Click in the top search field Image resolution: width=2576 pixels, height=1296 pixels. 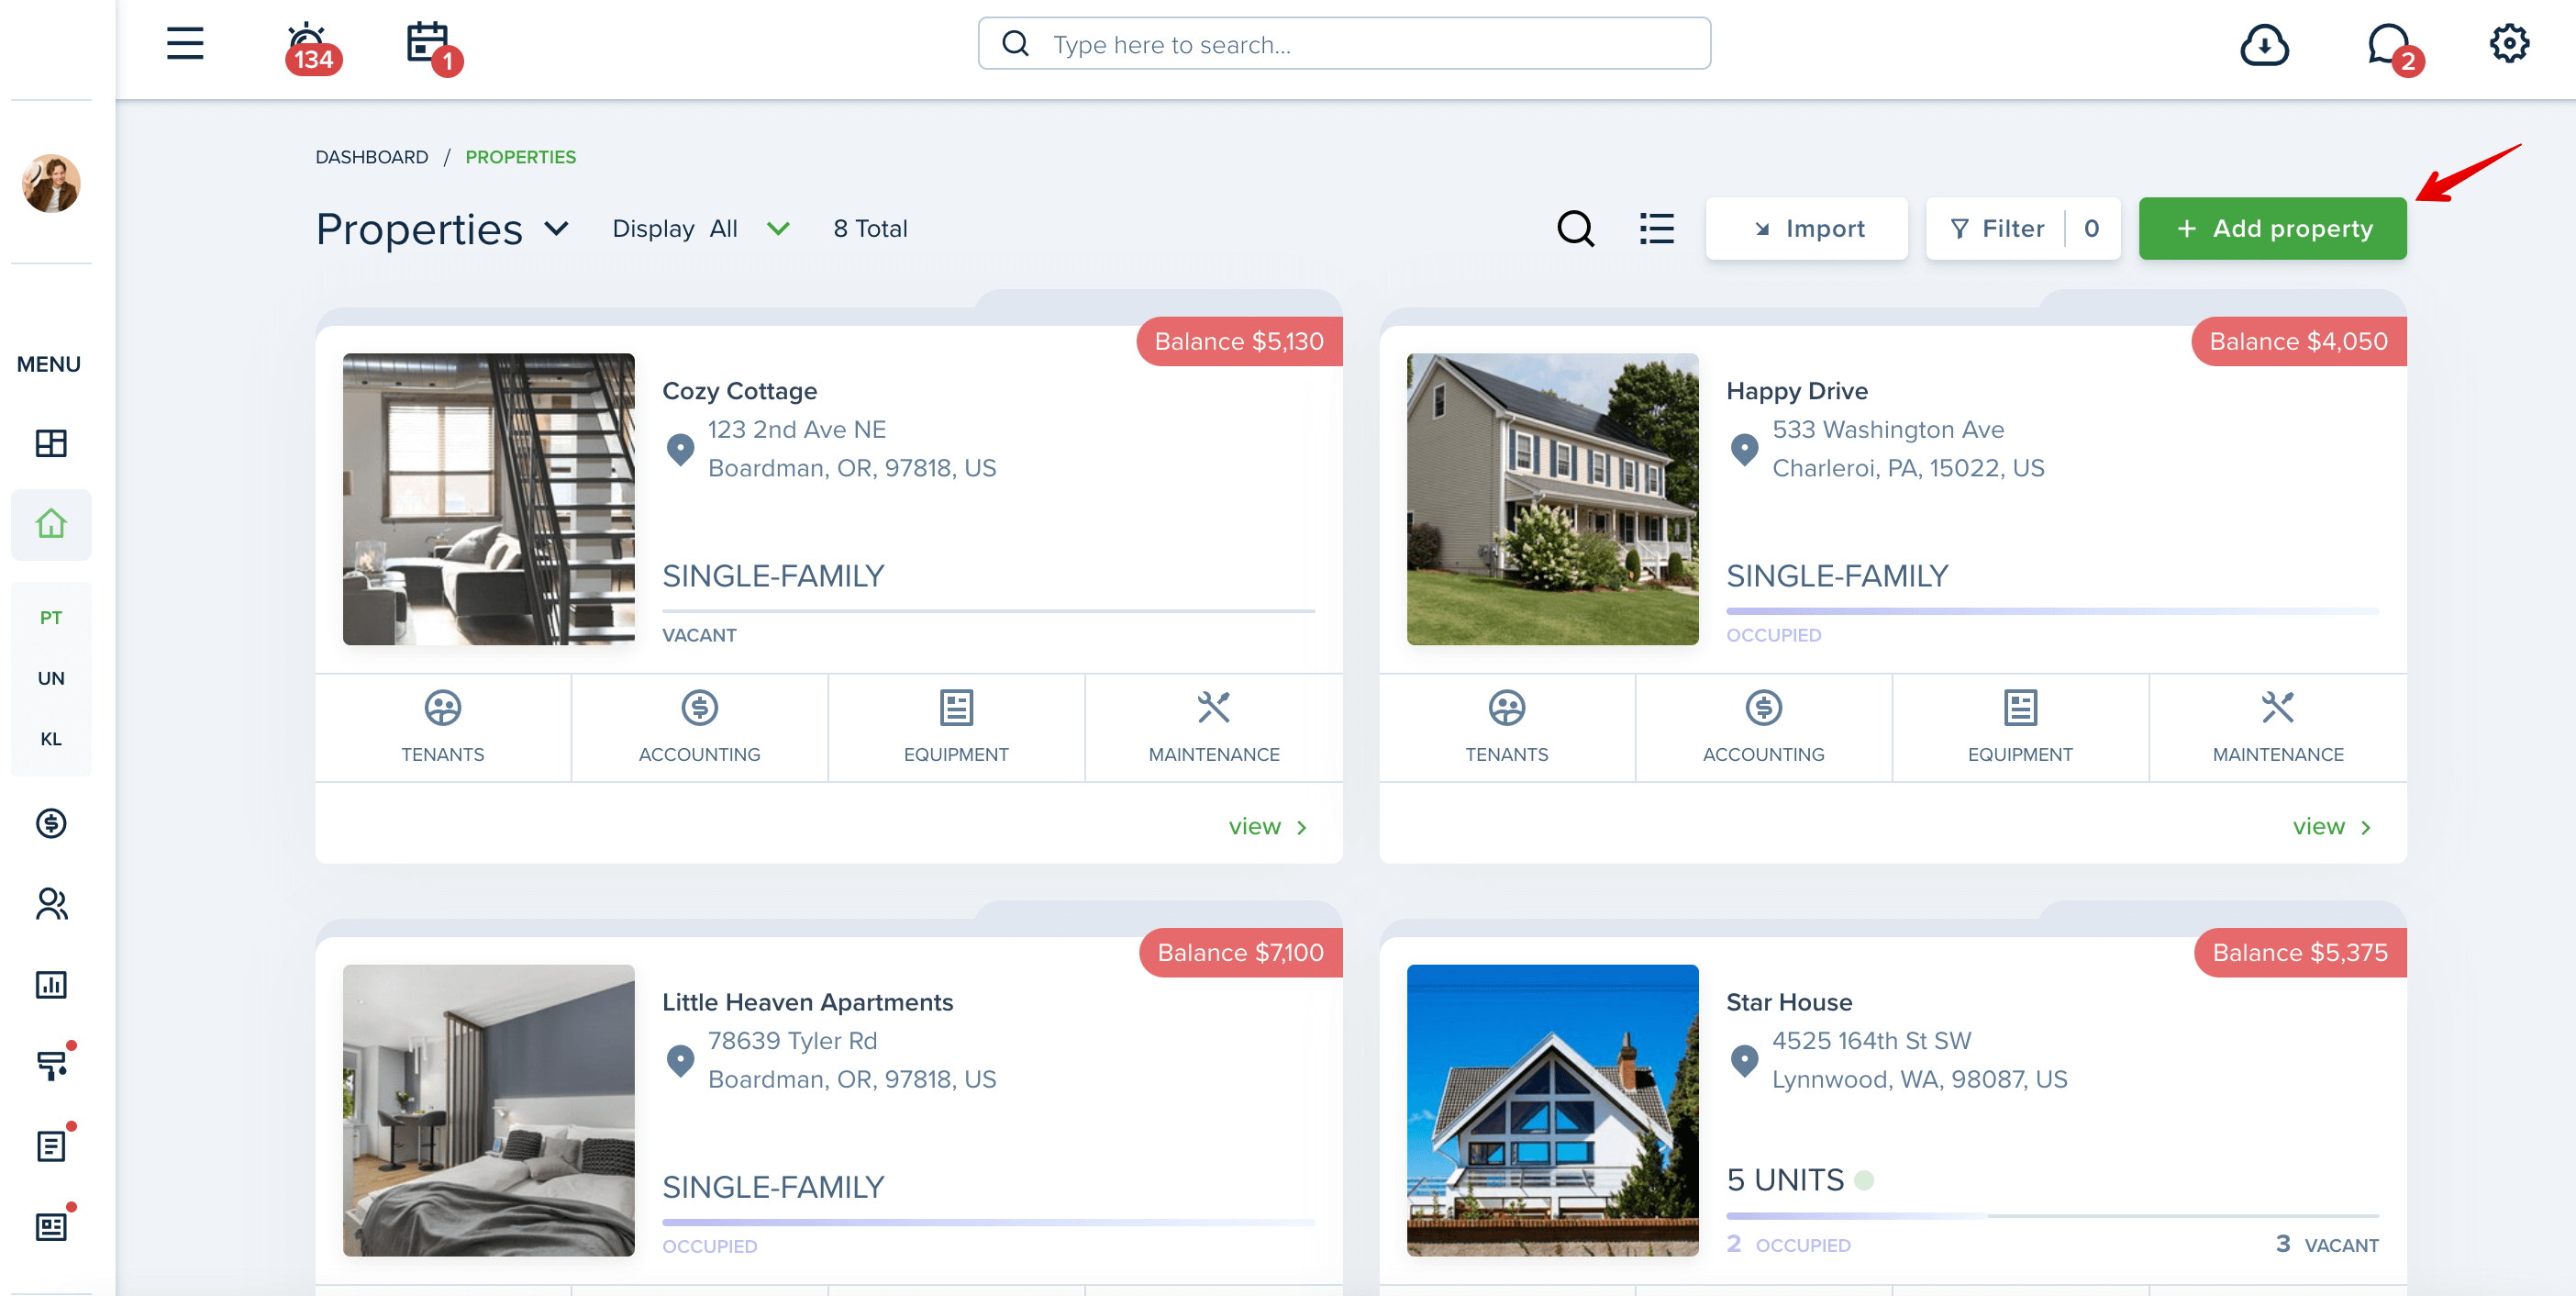(x=1344, y=44)
